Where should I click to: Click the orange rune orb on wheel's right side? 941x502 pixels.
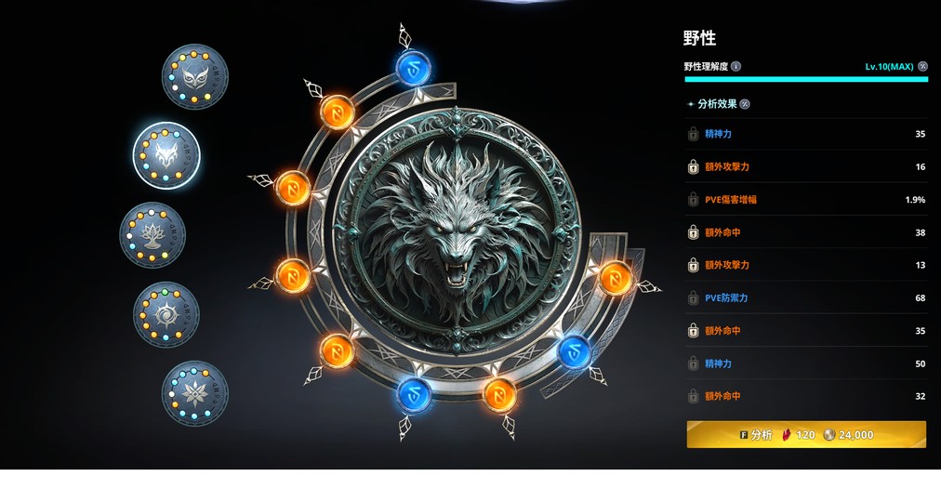point(616,278)
